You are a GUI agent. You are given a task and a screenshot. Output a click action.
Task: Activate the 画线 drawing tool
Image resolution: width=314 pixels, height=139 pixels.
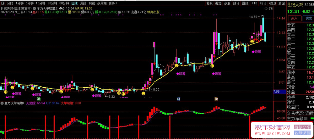tap(245, 3)
